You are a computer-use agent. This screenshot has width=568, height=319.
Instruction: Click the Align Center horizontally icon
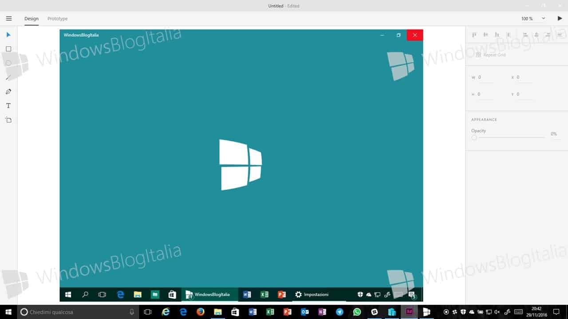coord(536,35)
